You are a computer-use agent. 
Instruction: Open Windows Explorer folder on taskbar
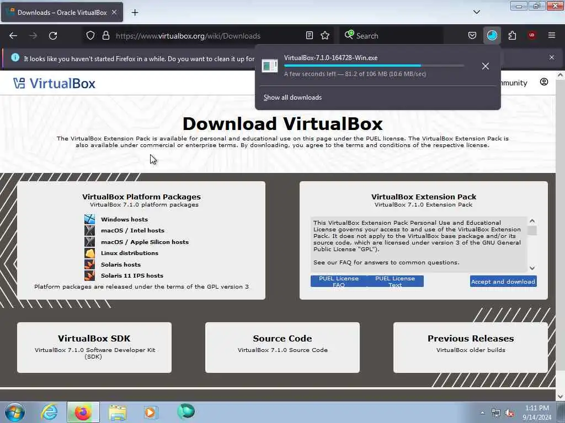(x=118, y=413)
